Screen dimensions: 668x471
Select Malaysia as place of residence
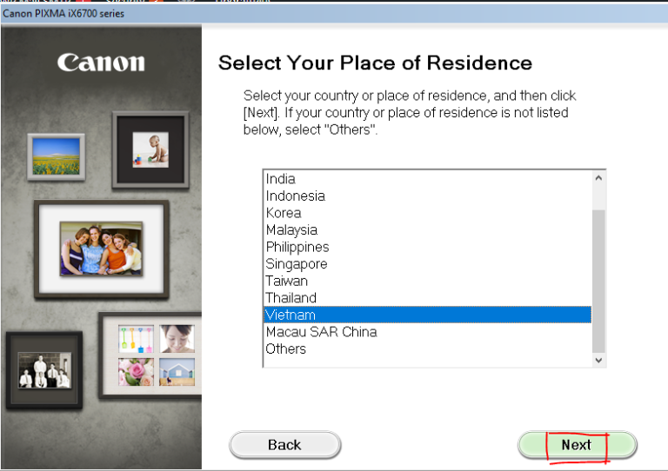click(291, 230)
